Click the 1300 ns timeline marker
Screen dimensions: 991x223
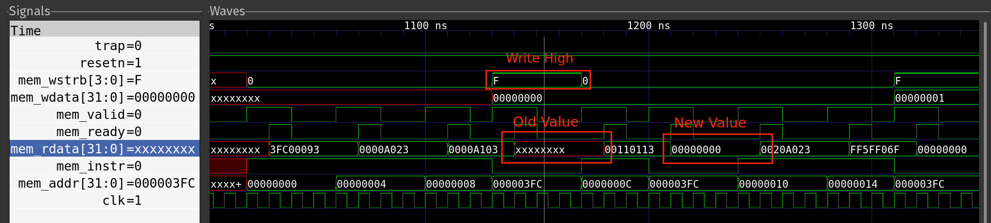(872, 26)
